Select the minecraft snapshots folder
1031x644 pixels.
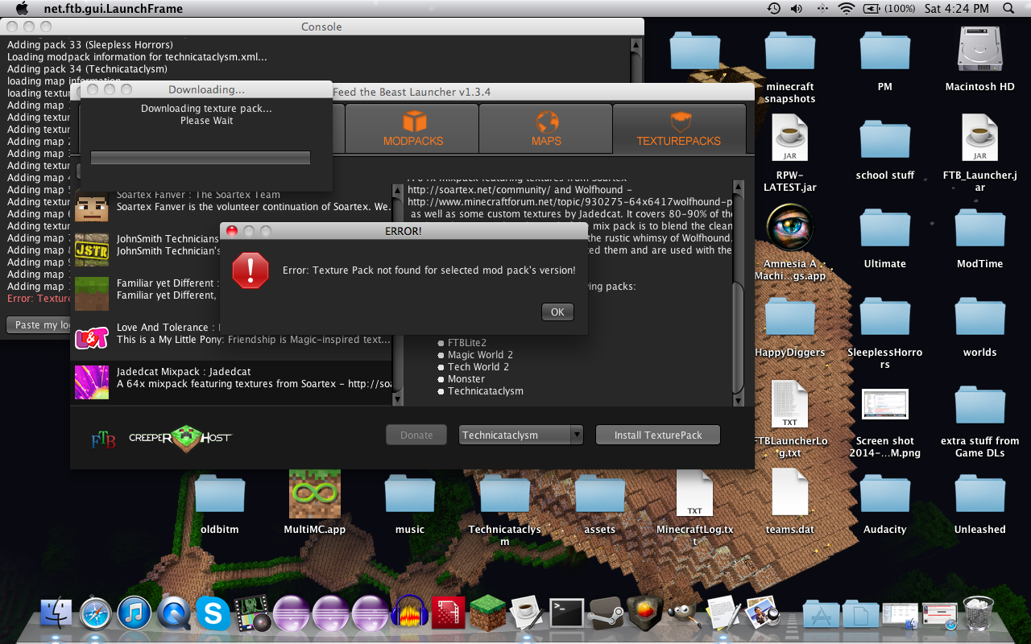click(790, 51)
